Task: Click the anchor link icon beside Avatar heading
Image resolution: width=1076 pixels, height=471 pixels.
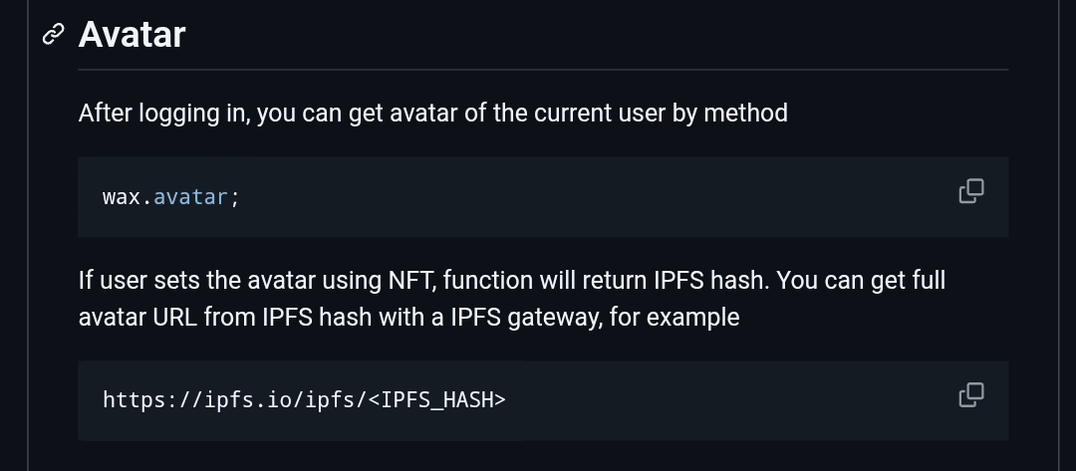Action: (x=54, y=34)
